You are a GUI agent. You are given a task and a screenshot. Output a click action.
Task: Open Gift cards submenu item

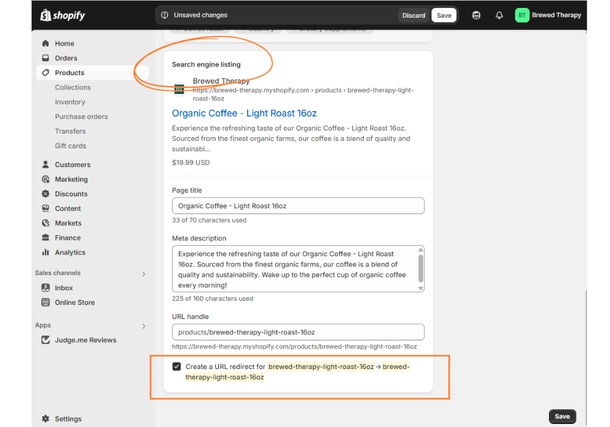(70, 146)
